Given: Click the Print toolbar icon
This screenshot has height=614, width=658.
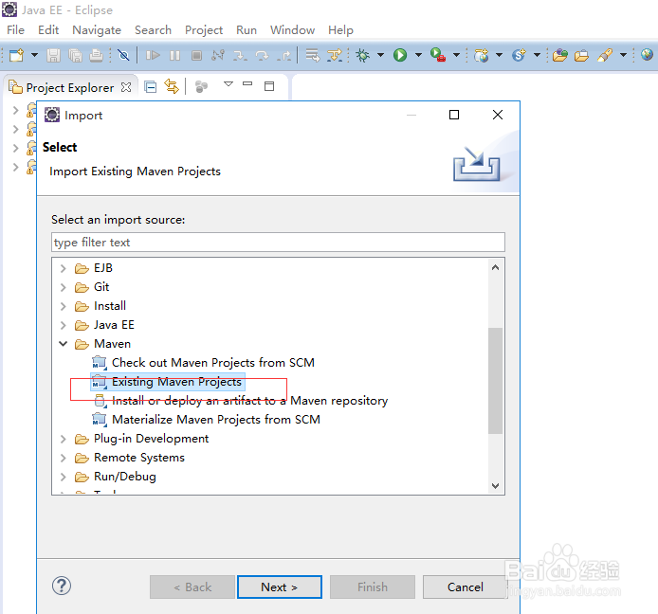Looking at the screenshot, I should [x=97, y=55].
